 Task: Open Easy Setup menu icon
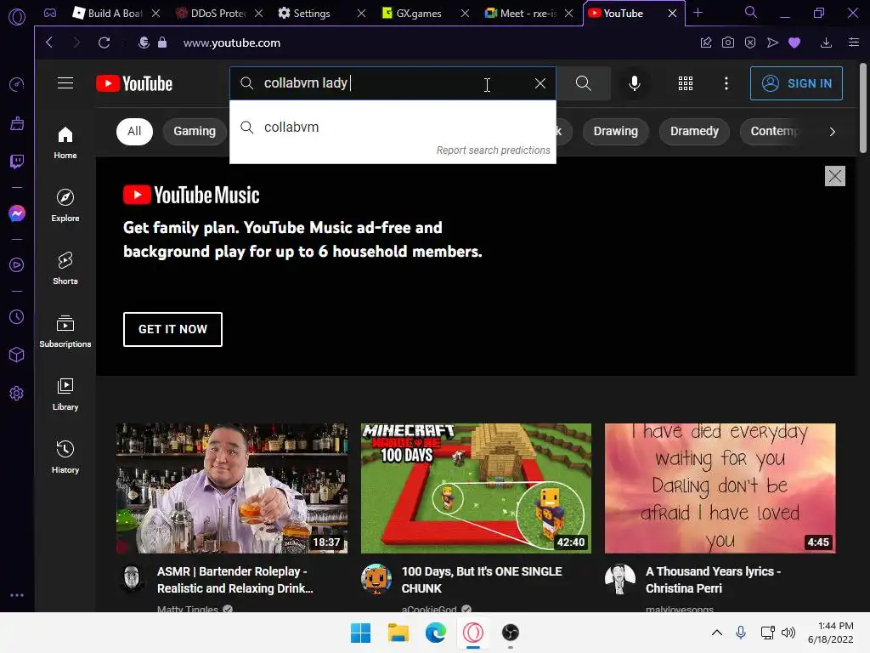(854, 43)
